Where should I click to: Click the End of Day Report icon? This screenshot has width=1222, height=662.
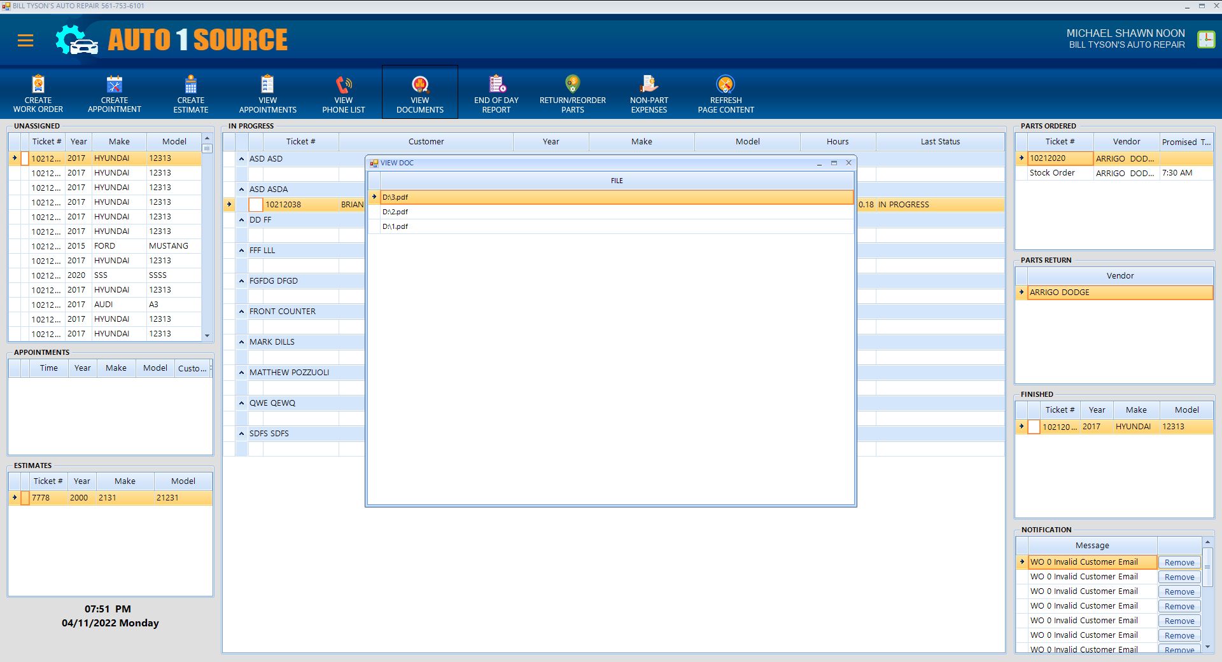click(496, 85)
